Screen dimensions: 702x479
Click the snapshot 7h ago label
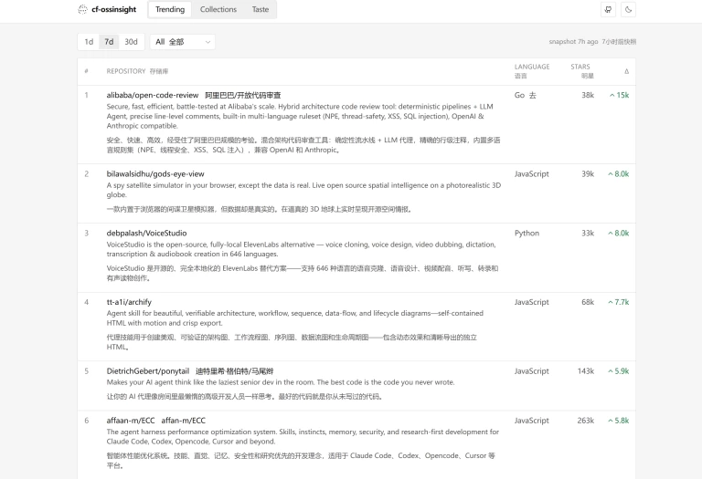click(x=573, y=42)
